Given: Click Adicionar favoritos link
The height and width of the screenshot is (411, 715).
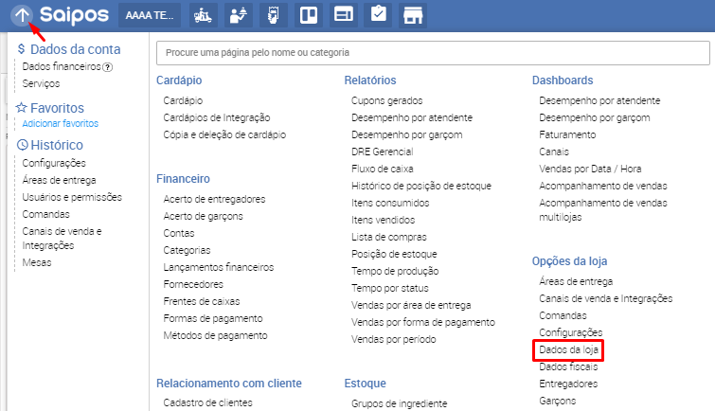Looking at the screenshot, I should [61, 123].
